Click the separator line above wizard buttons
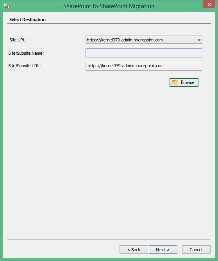Viewport: 218px width, 261px height. (x=109, y=240)
